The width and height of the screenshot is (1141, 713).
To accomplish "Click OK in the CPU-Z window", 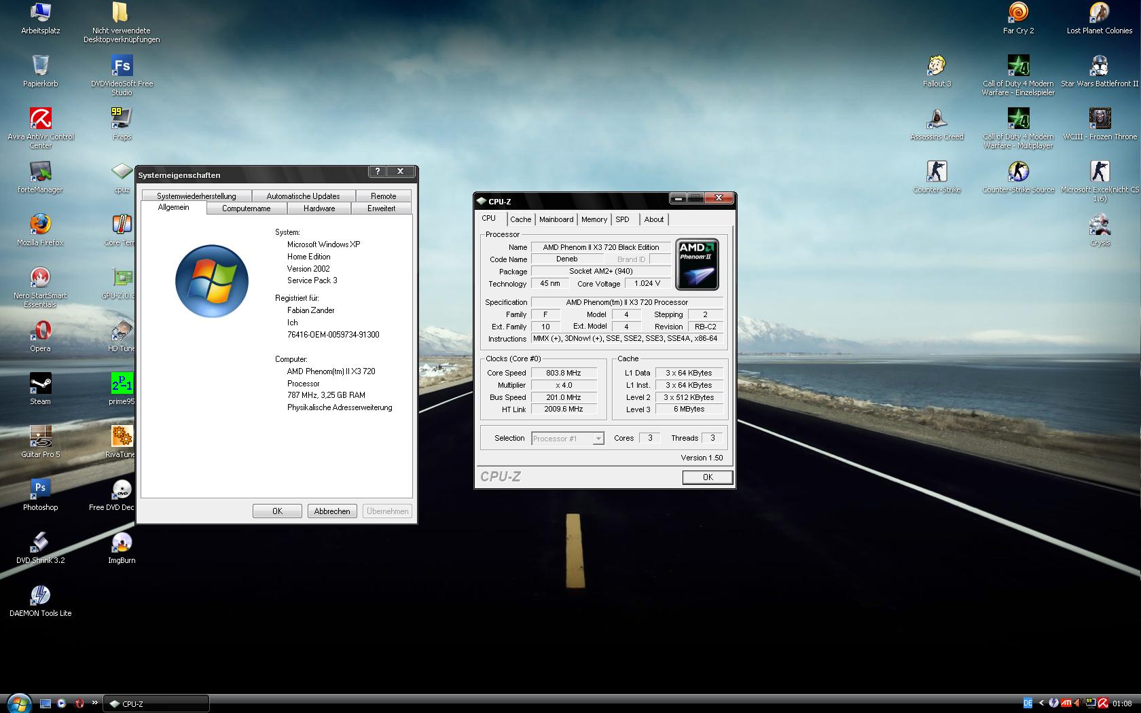I will tap(708, 477).
